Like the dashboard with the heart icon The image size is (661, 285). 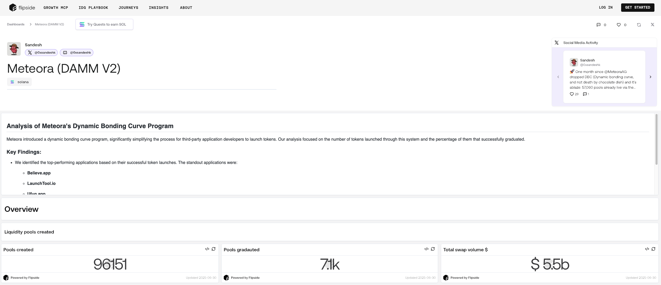619,25
